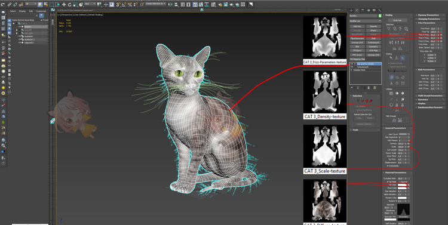Open Select menu in scene explorer

coord(13,11)
